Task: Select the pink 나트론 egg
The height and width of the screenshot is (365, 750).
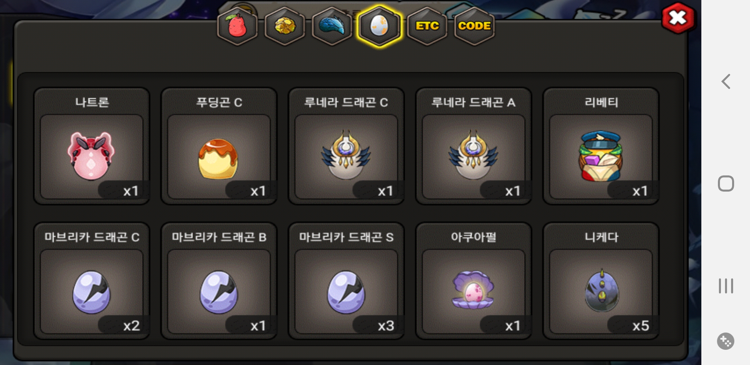Action: click(92, 146)
